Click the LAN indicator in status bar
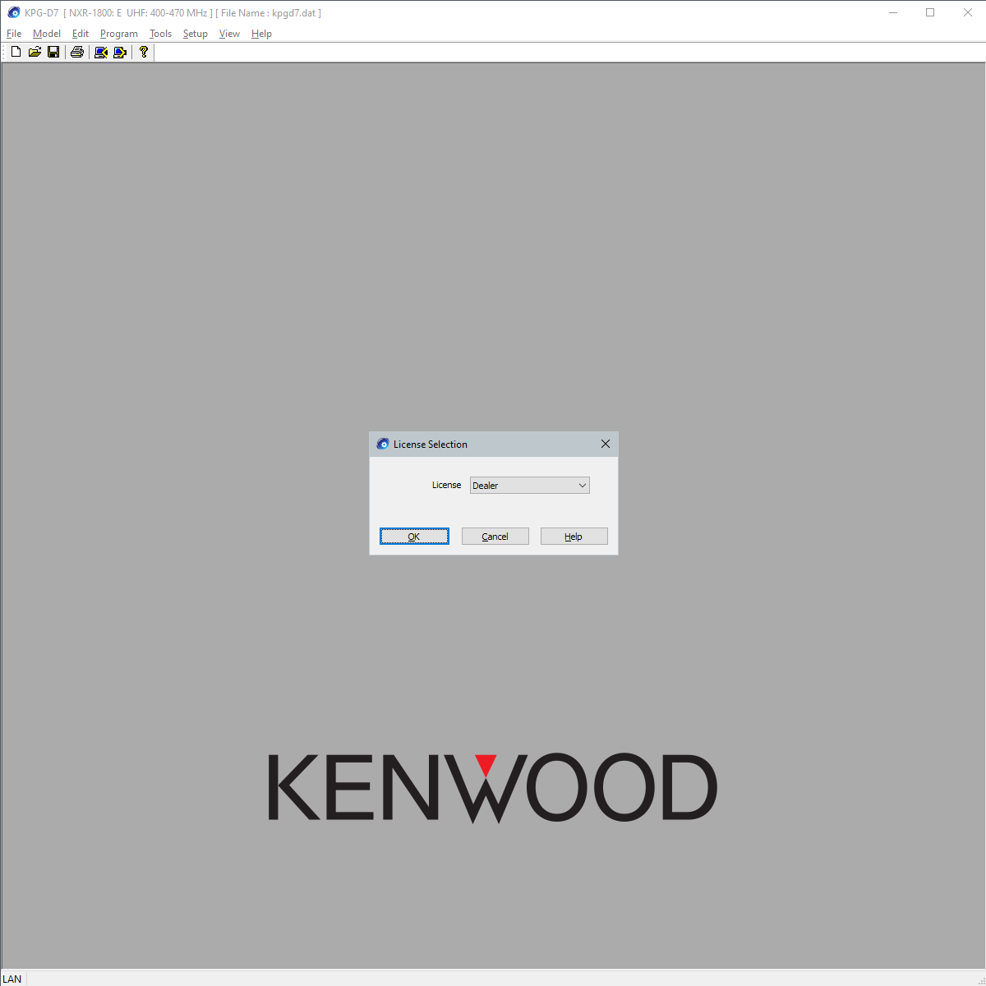This screenshot has height=986, width=986. (12, 979)
